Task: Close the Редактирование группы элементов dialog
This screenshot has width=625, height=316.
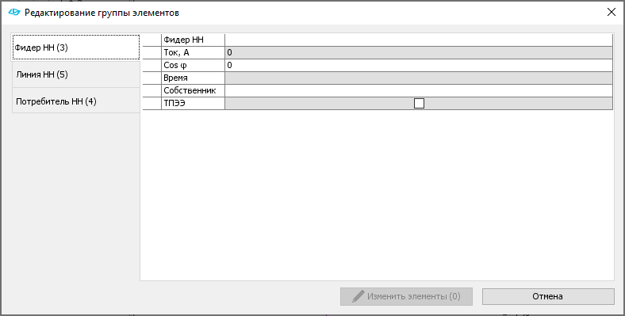Action: tap(611, 13)
